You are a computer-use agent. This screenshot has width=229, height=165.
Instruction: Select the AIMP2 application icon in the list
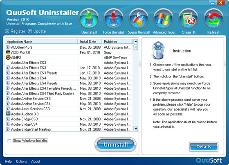8,57
